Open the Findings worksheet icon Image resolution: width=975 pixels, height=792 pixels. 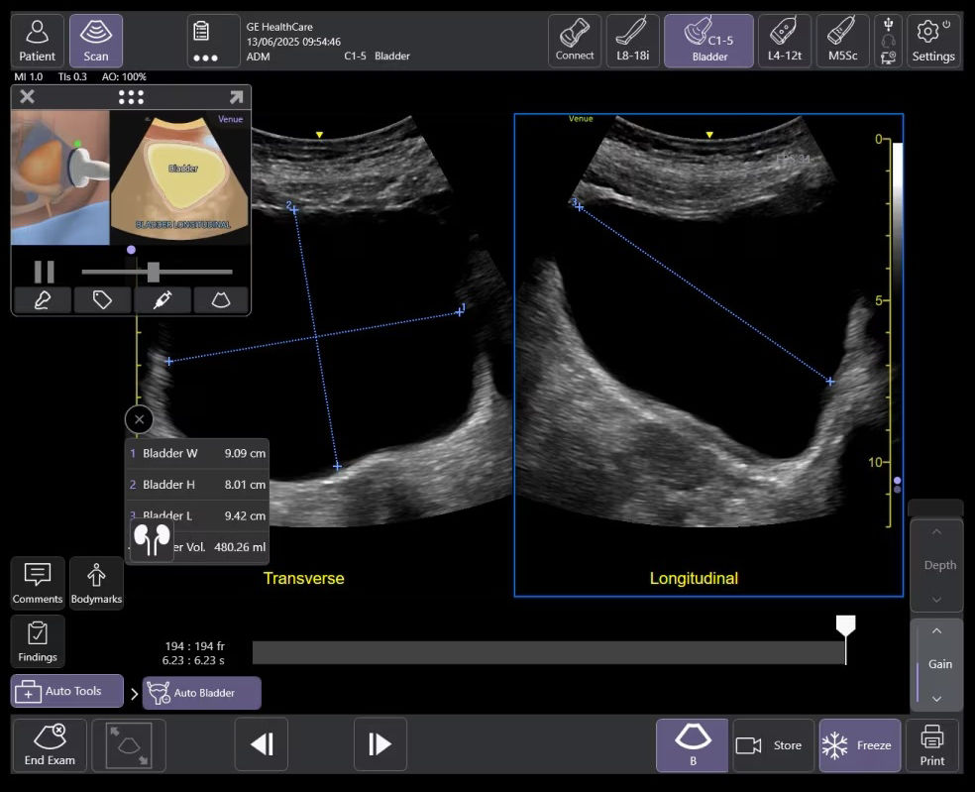[37, 641]
